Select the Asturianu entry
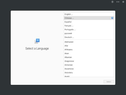 [89, 73]
